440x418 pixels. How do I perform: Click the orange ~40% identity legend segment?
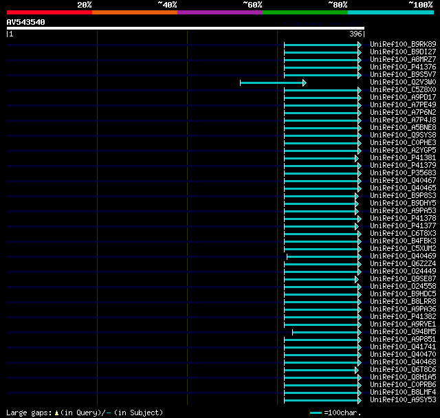tap(135, 12)
